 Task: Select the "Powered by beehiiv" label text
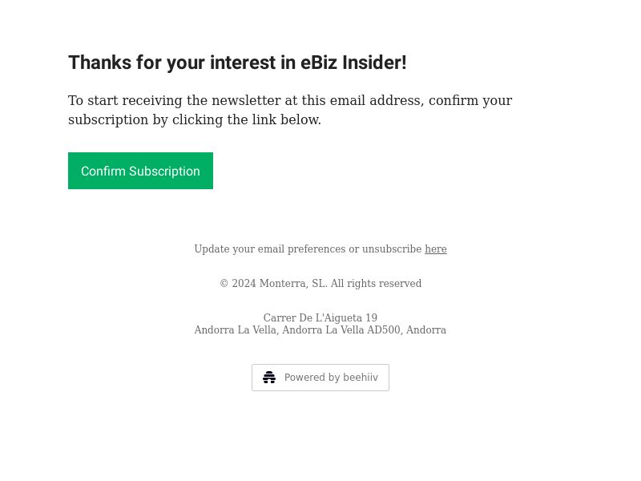click(331, 377)
